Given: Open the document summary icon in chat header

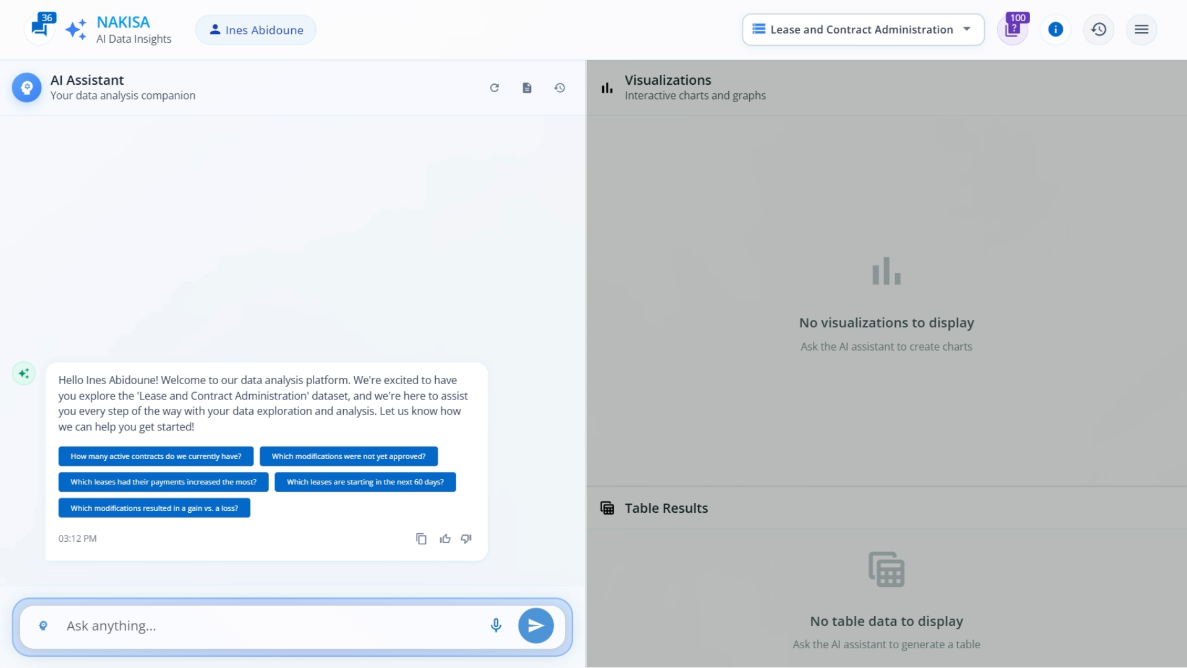Looking at the screenshot, I should (x=527, y=88).
